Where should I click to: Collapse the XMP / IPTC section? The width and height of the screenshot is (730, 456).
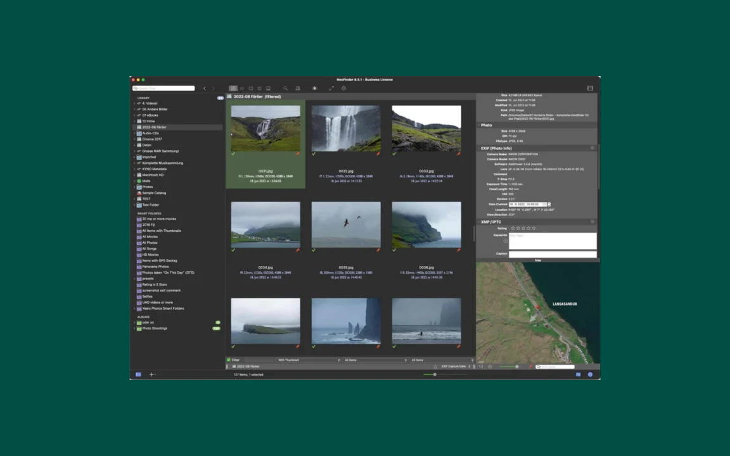point(478,222)
